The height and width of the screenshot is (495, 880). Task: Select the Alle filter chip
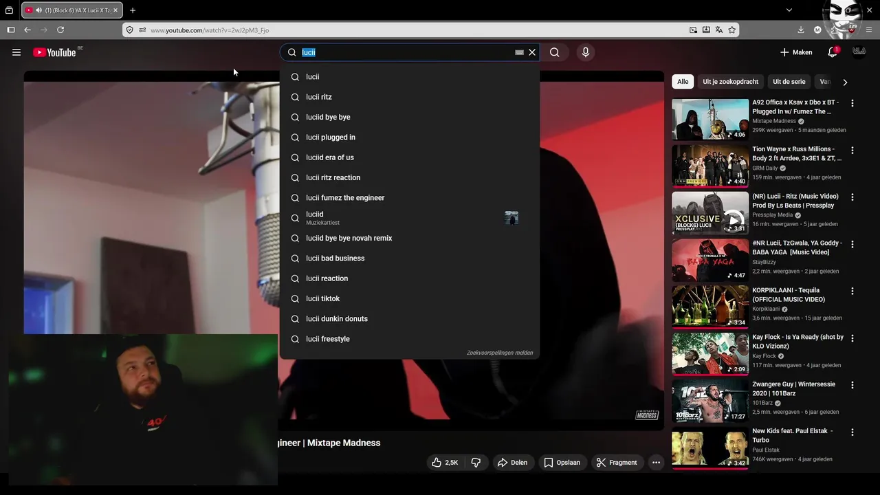coord(683,82)
